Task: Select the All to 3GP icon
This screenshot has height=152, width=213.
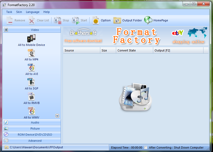Action: 31,82
